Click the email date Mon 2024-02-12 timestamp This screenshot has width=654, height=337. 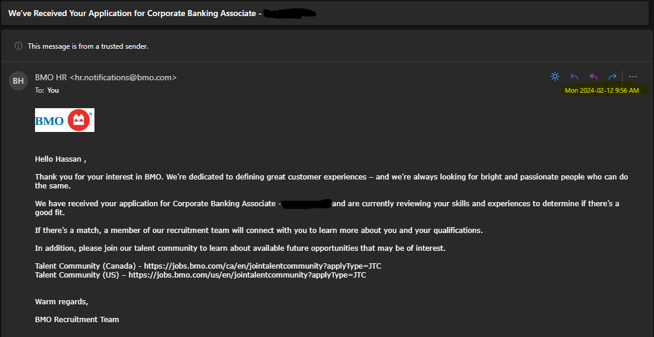click(x=602, y=90)
